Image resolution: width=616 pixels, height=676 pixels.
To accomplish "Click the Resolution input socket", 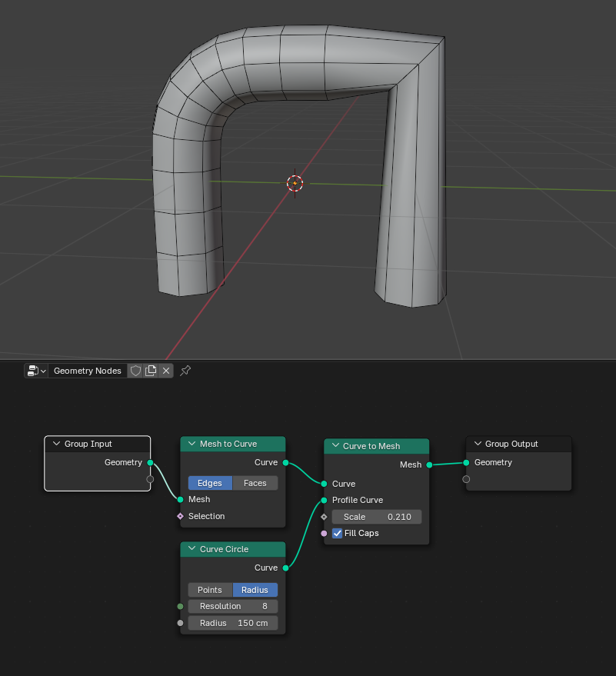I will (x=180, y=606).
